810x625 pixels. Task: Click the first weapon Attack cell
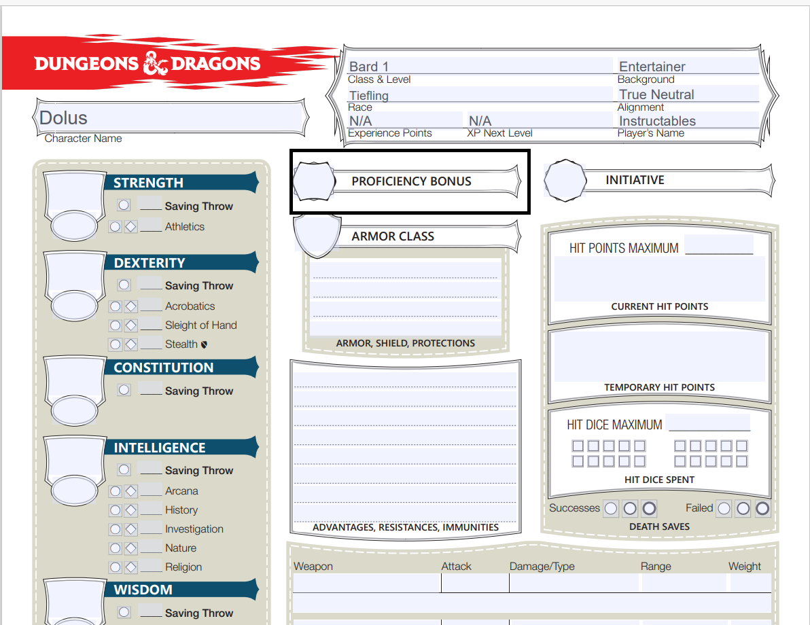coord(475,583)
